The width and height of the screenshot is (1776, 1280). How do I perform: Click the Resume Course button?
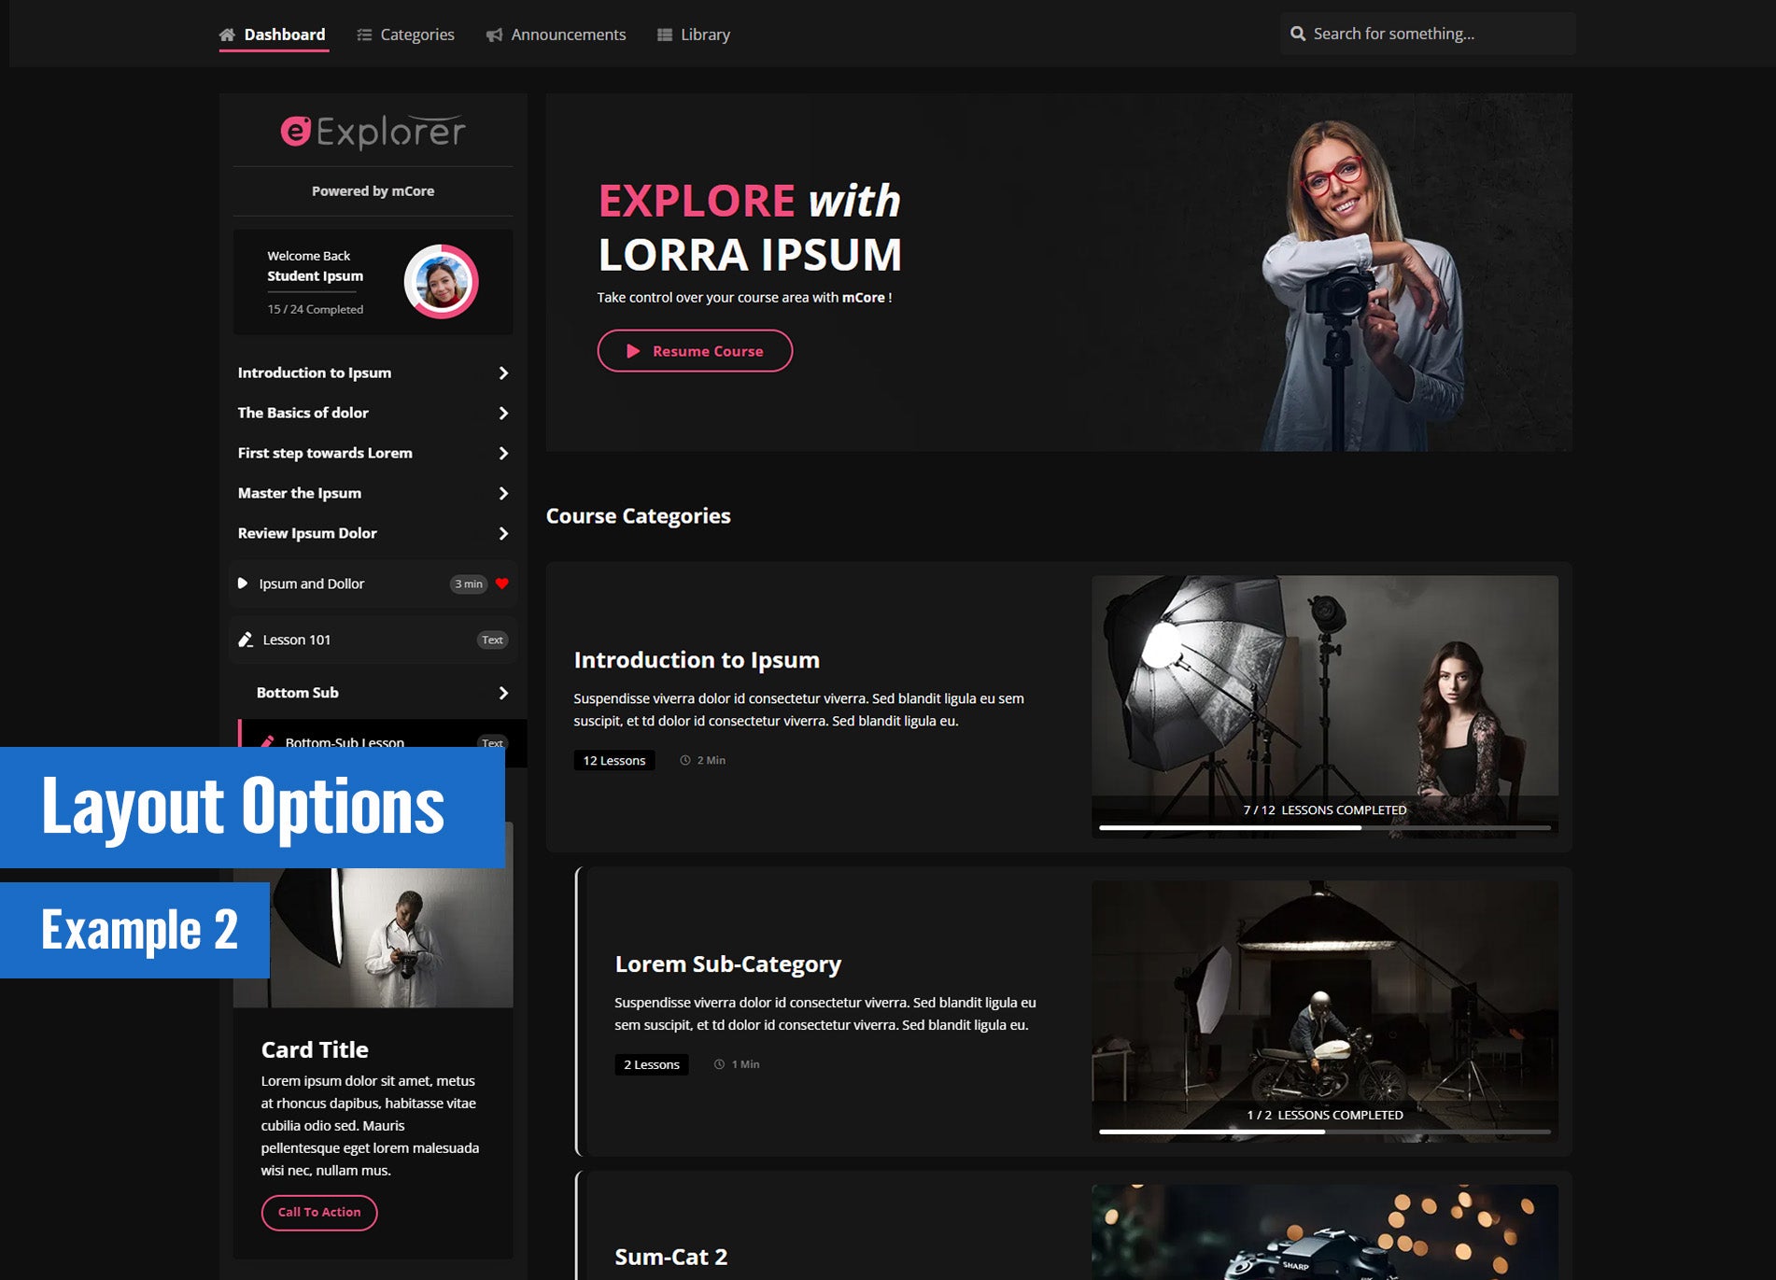[695, 350]
